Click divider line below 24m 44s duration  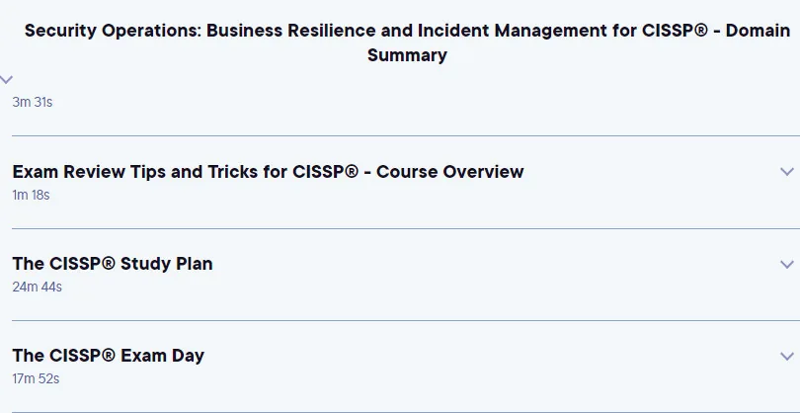[x=406, y=320]
